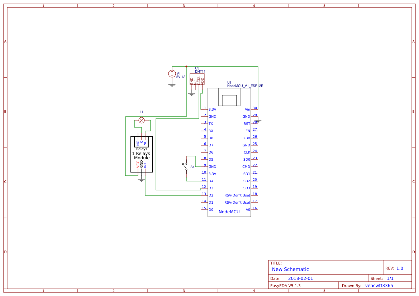Click the D2 pin label

211,195
